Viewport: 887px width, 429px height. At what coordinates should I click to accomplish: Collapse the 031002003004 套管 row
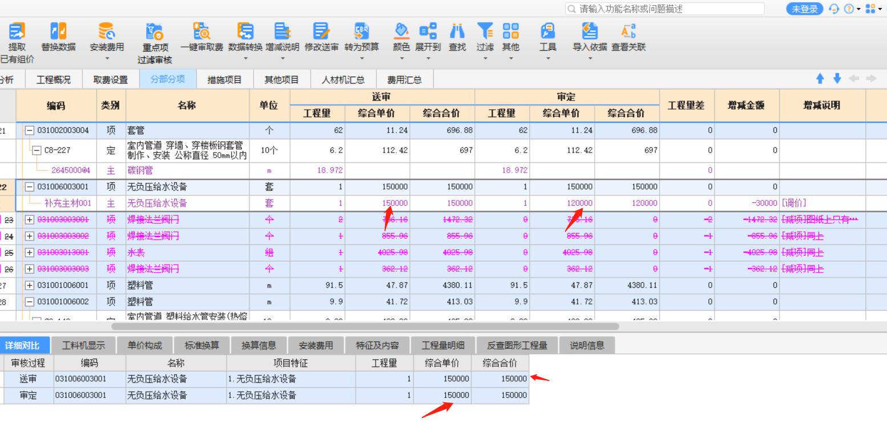pos(30,130)
